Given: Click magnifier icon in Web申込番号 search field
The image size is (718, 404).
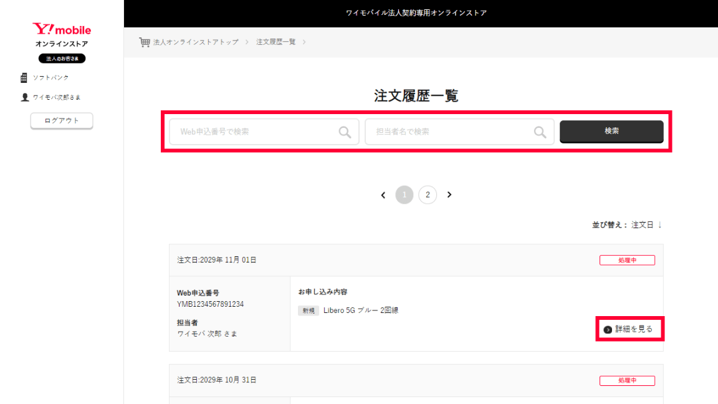Looking at the screenshot, I should (x=345, y=132).
